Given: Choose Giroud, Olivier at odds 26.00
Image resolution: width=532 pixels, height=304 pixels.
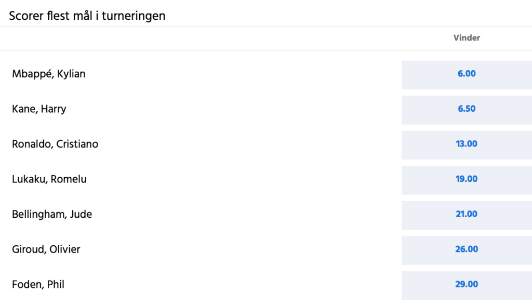Looking at the screenshot, I should (466, 249).
